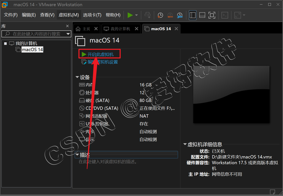
Task: Click the macOS 14 VM heading icon
Action: click(x=80, y=41)
